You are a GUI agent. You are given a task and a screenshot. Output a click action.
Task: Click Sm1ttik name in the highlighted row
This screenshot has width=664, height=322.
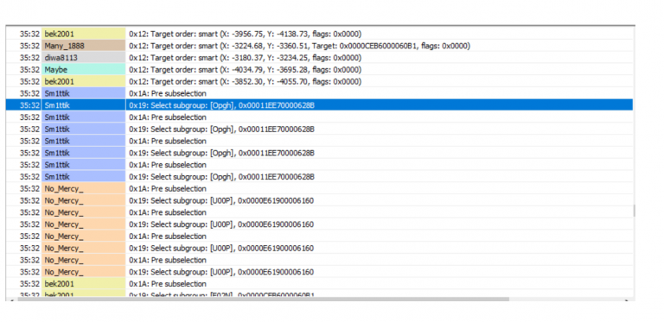coord(57,105)
